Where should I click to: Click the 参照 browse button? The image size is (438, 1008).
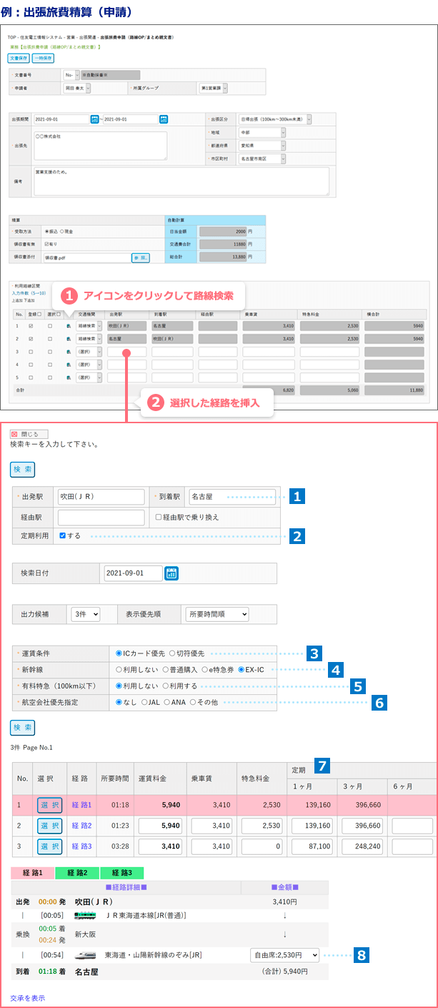[x=140, y=257]
